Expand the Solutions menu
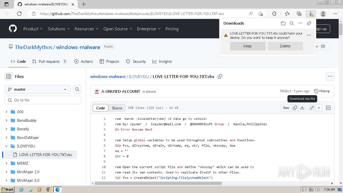Viewport: 343px width, 193px height. 59,29
